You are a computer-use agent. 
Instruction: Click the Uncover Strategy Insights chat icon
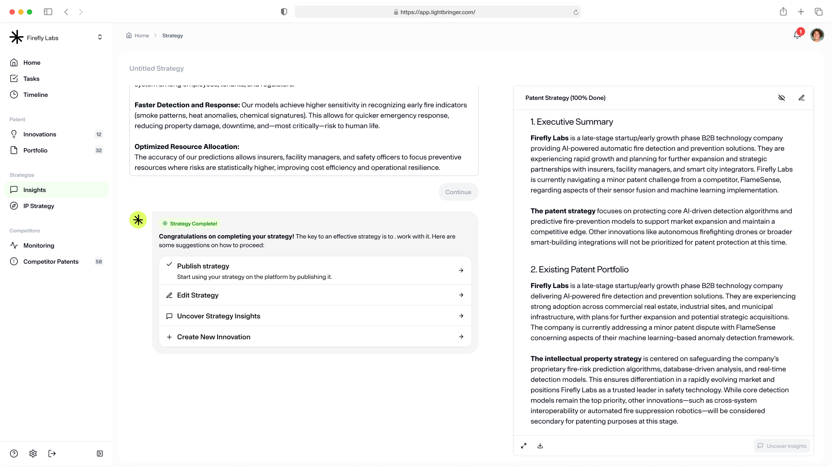click(169, 316)
